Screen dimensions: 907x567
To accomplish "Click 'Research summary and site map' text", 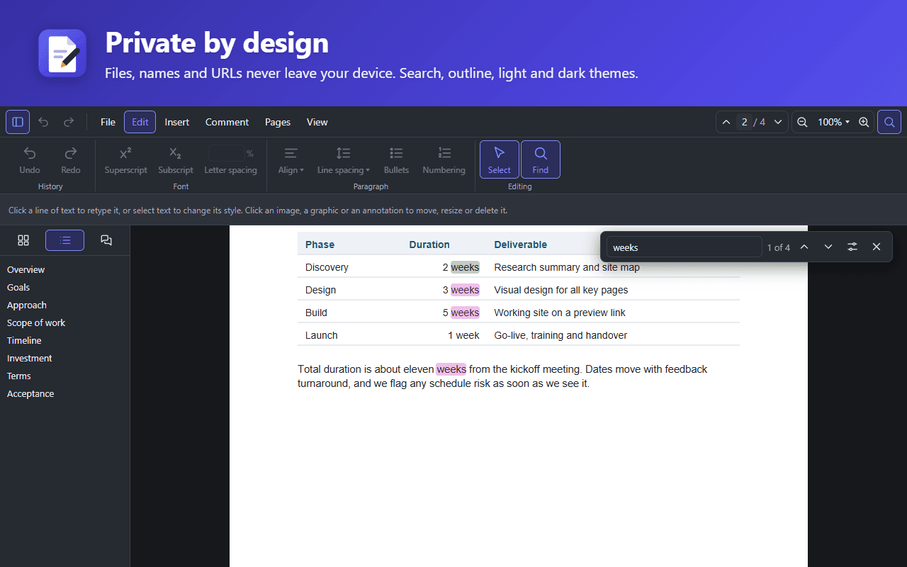I will pyautogui.click(x=567, y=267).
